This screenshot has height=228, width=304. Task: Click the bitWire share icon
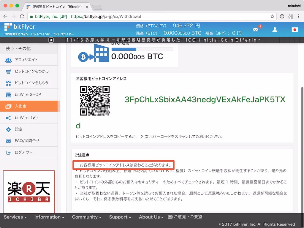click(8, 118)
